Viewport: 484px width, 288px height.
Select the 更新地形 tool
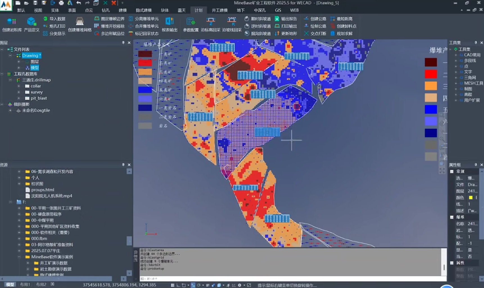[286, 33]
